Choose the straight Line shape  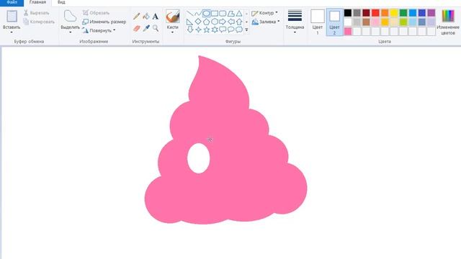(190, 14)
